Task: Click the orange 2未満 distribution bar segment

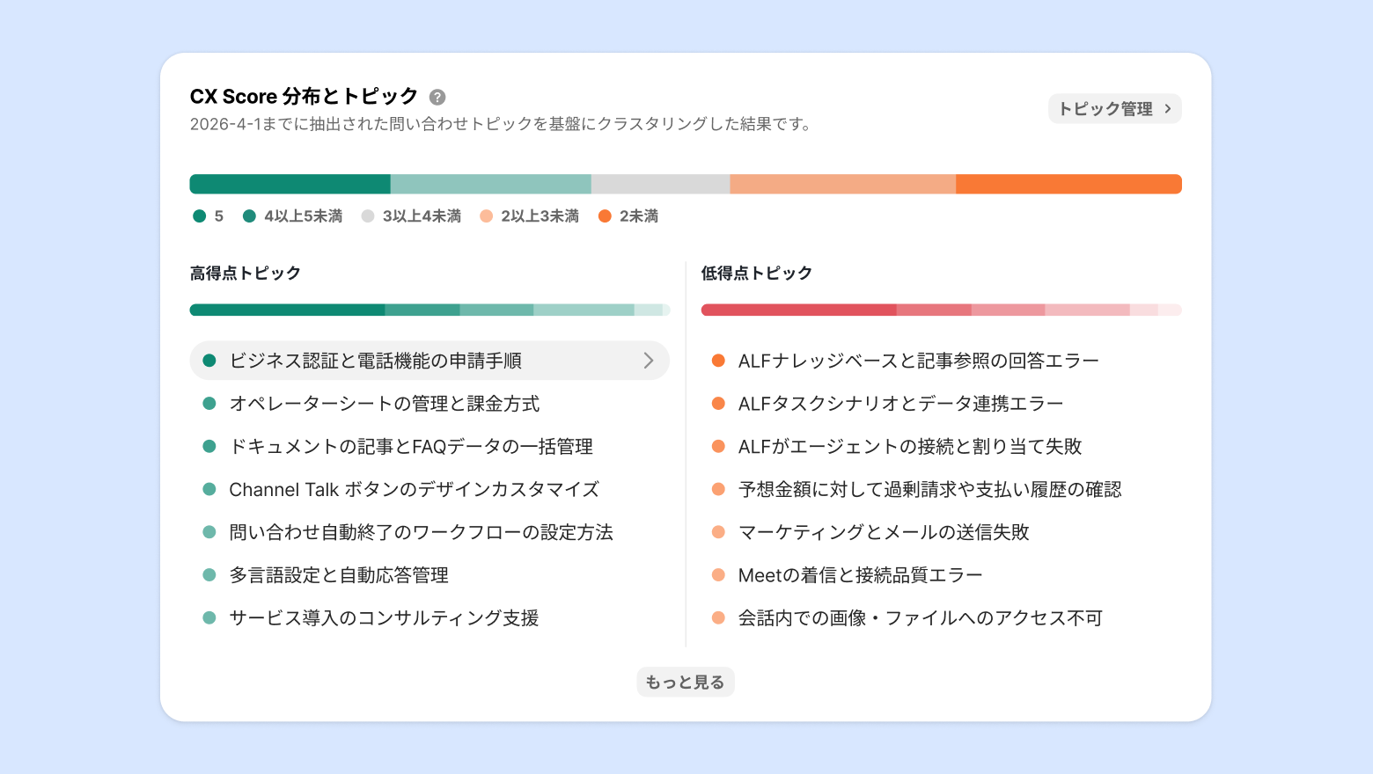Action: click(x=1068, y=184)
